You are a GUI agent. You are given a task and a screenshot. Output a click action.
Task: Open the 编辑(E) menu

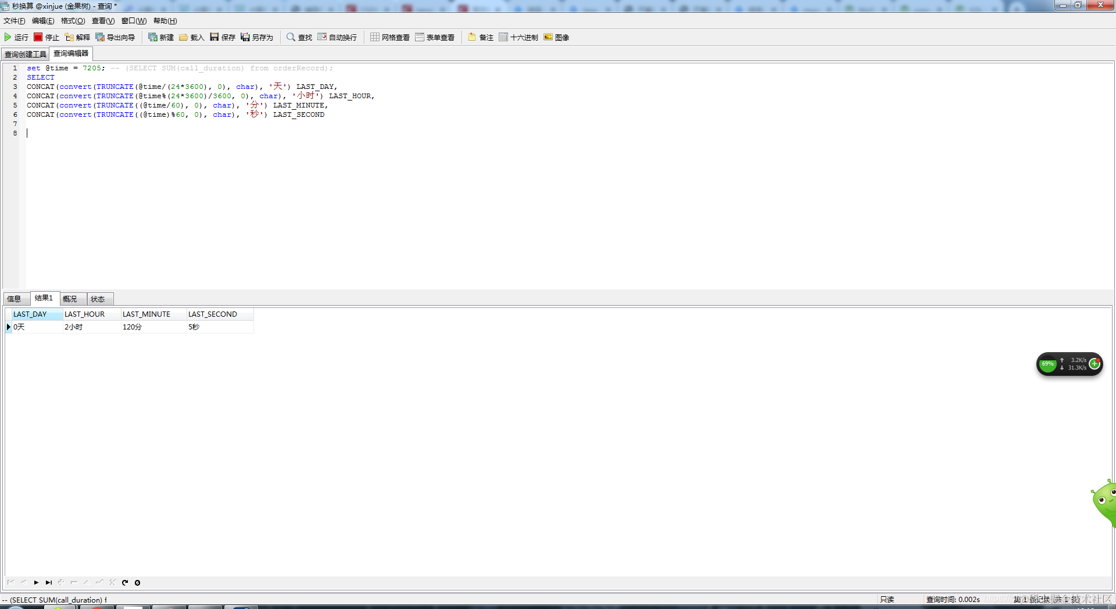click(43, 21)
